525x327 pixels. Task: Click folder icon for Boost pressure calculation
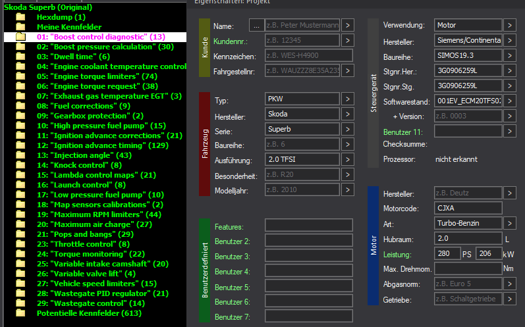tap(20, 47)
